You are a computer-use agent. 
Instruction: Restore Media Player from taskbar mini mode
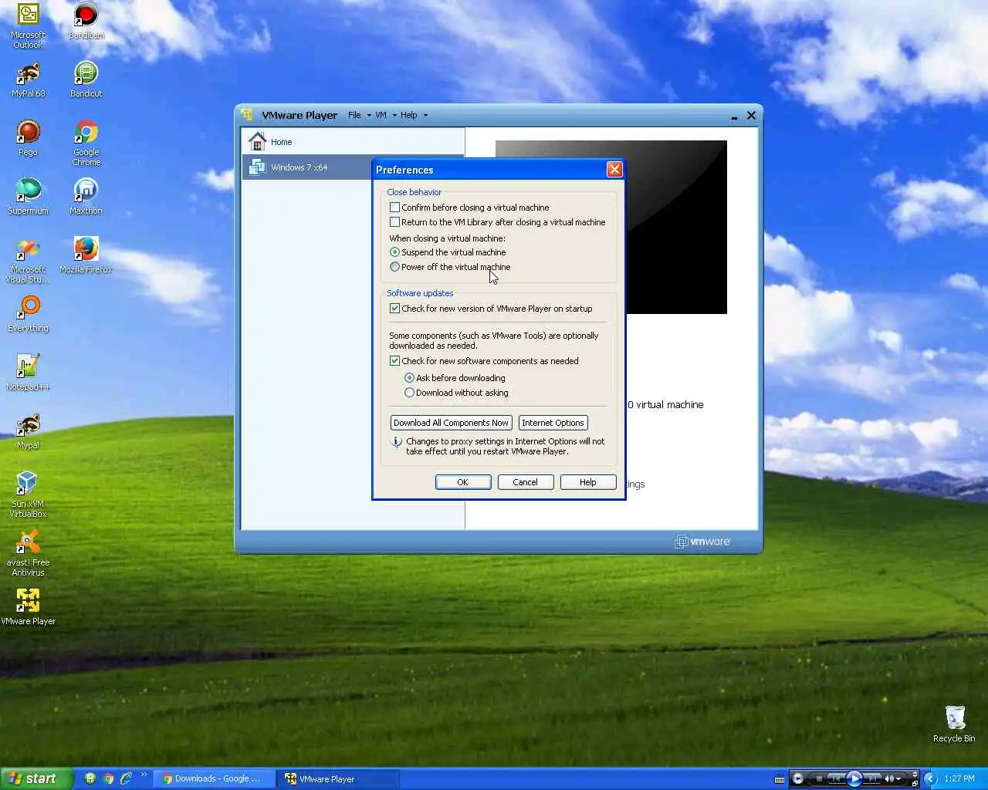click(915, 783)
